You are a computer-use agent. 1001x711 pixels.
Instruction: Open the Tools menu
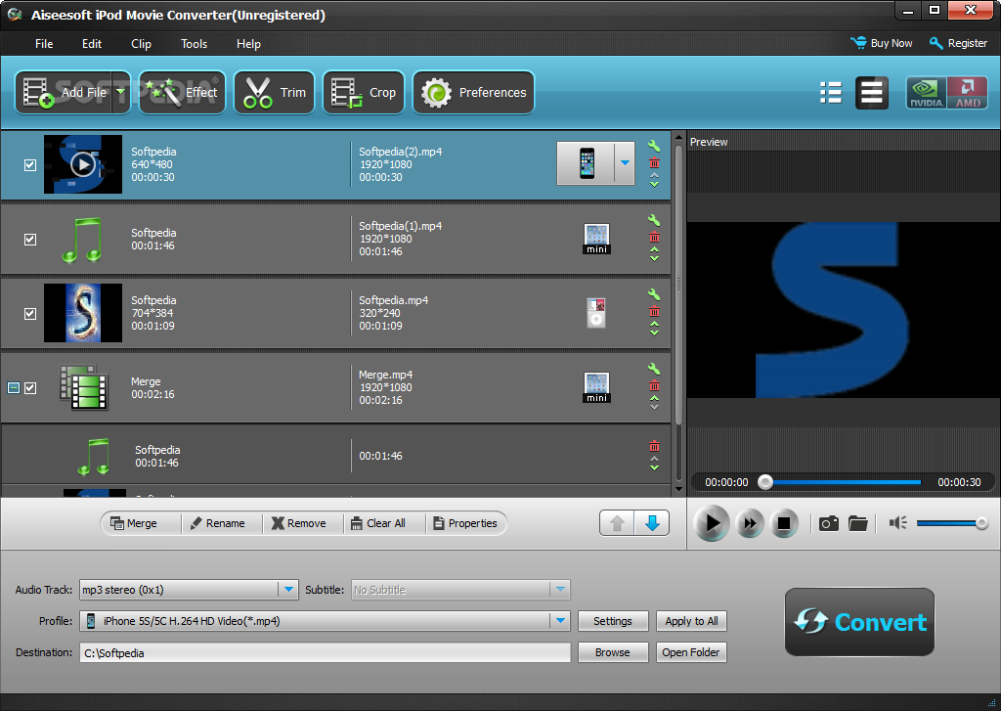pos(194,43)
